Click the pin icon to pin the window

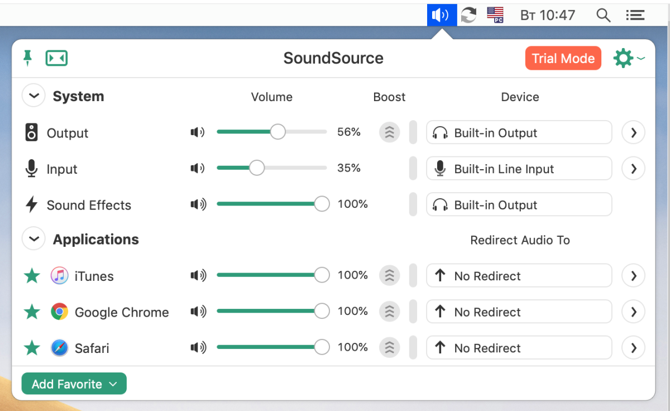[x=27, y=58]
